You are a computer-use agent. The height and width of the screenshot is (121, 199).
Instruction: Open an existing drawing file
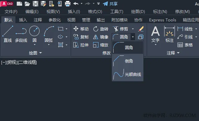click(27, 4)
